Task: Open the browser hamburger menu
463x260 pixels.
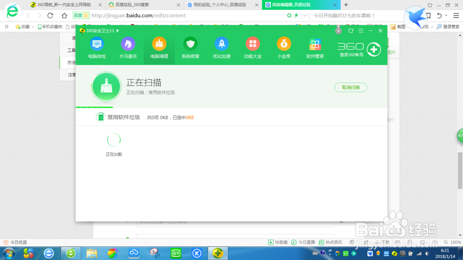Action: pos(456,15)
